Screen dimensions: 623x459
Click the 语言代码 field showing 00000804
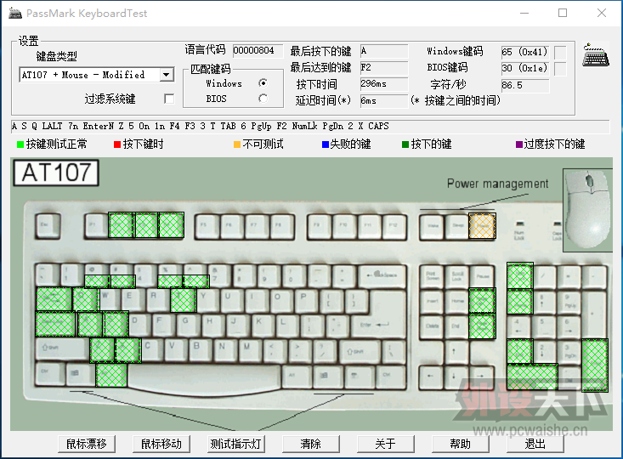(x=258, y=50)
